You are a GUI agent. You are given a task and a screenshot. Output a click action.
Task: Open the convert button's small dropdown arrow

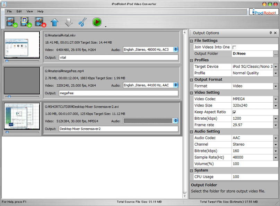[106, 26]
